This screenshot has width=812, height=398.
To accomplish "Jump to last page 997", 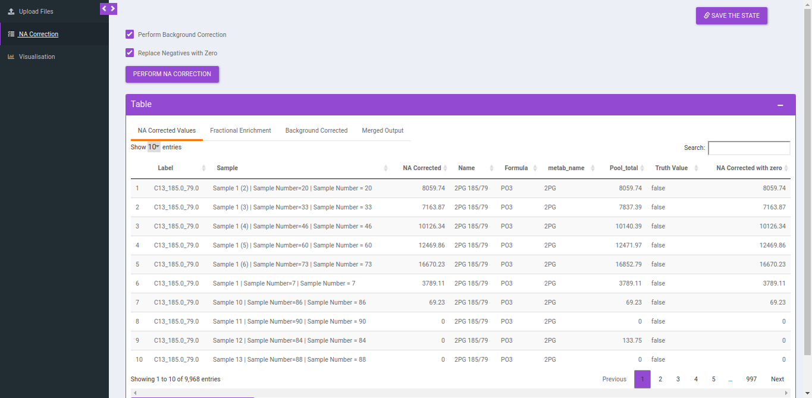I will (x=751, y=379).
